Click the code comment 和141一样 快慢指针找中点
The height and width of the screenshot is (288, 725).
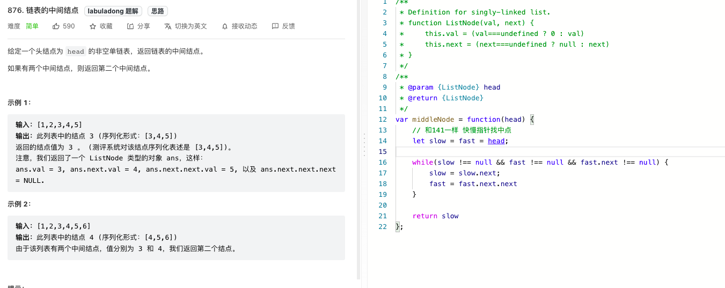coord(462,130)
